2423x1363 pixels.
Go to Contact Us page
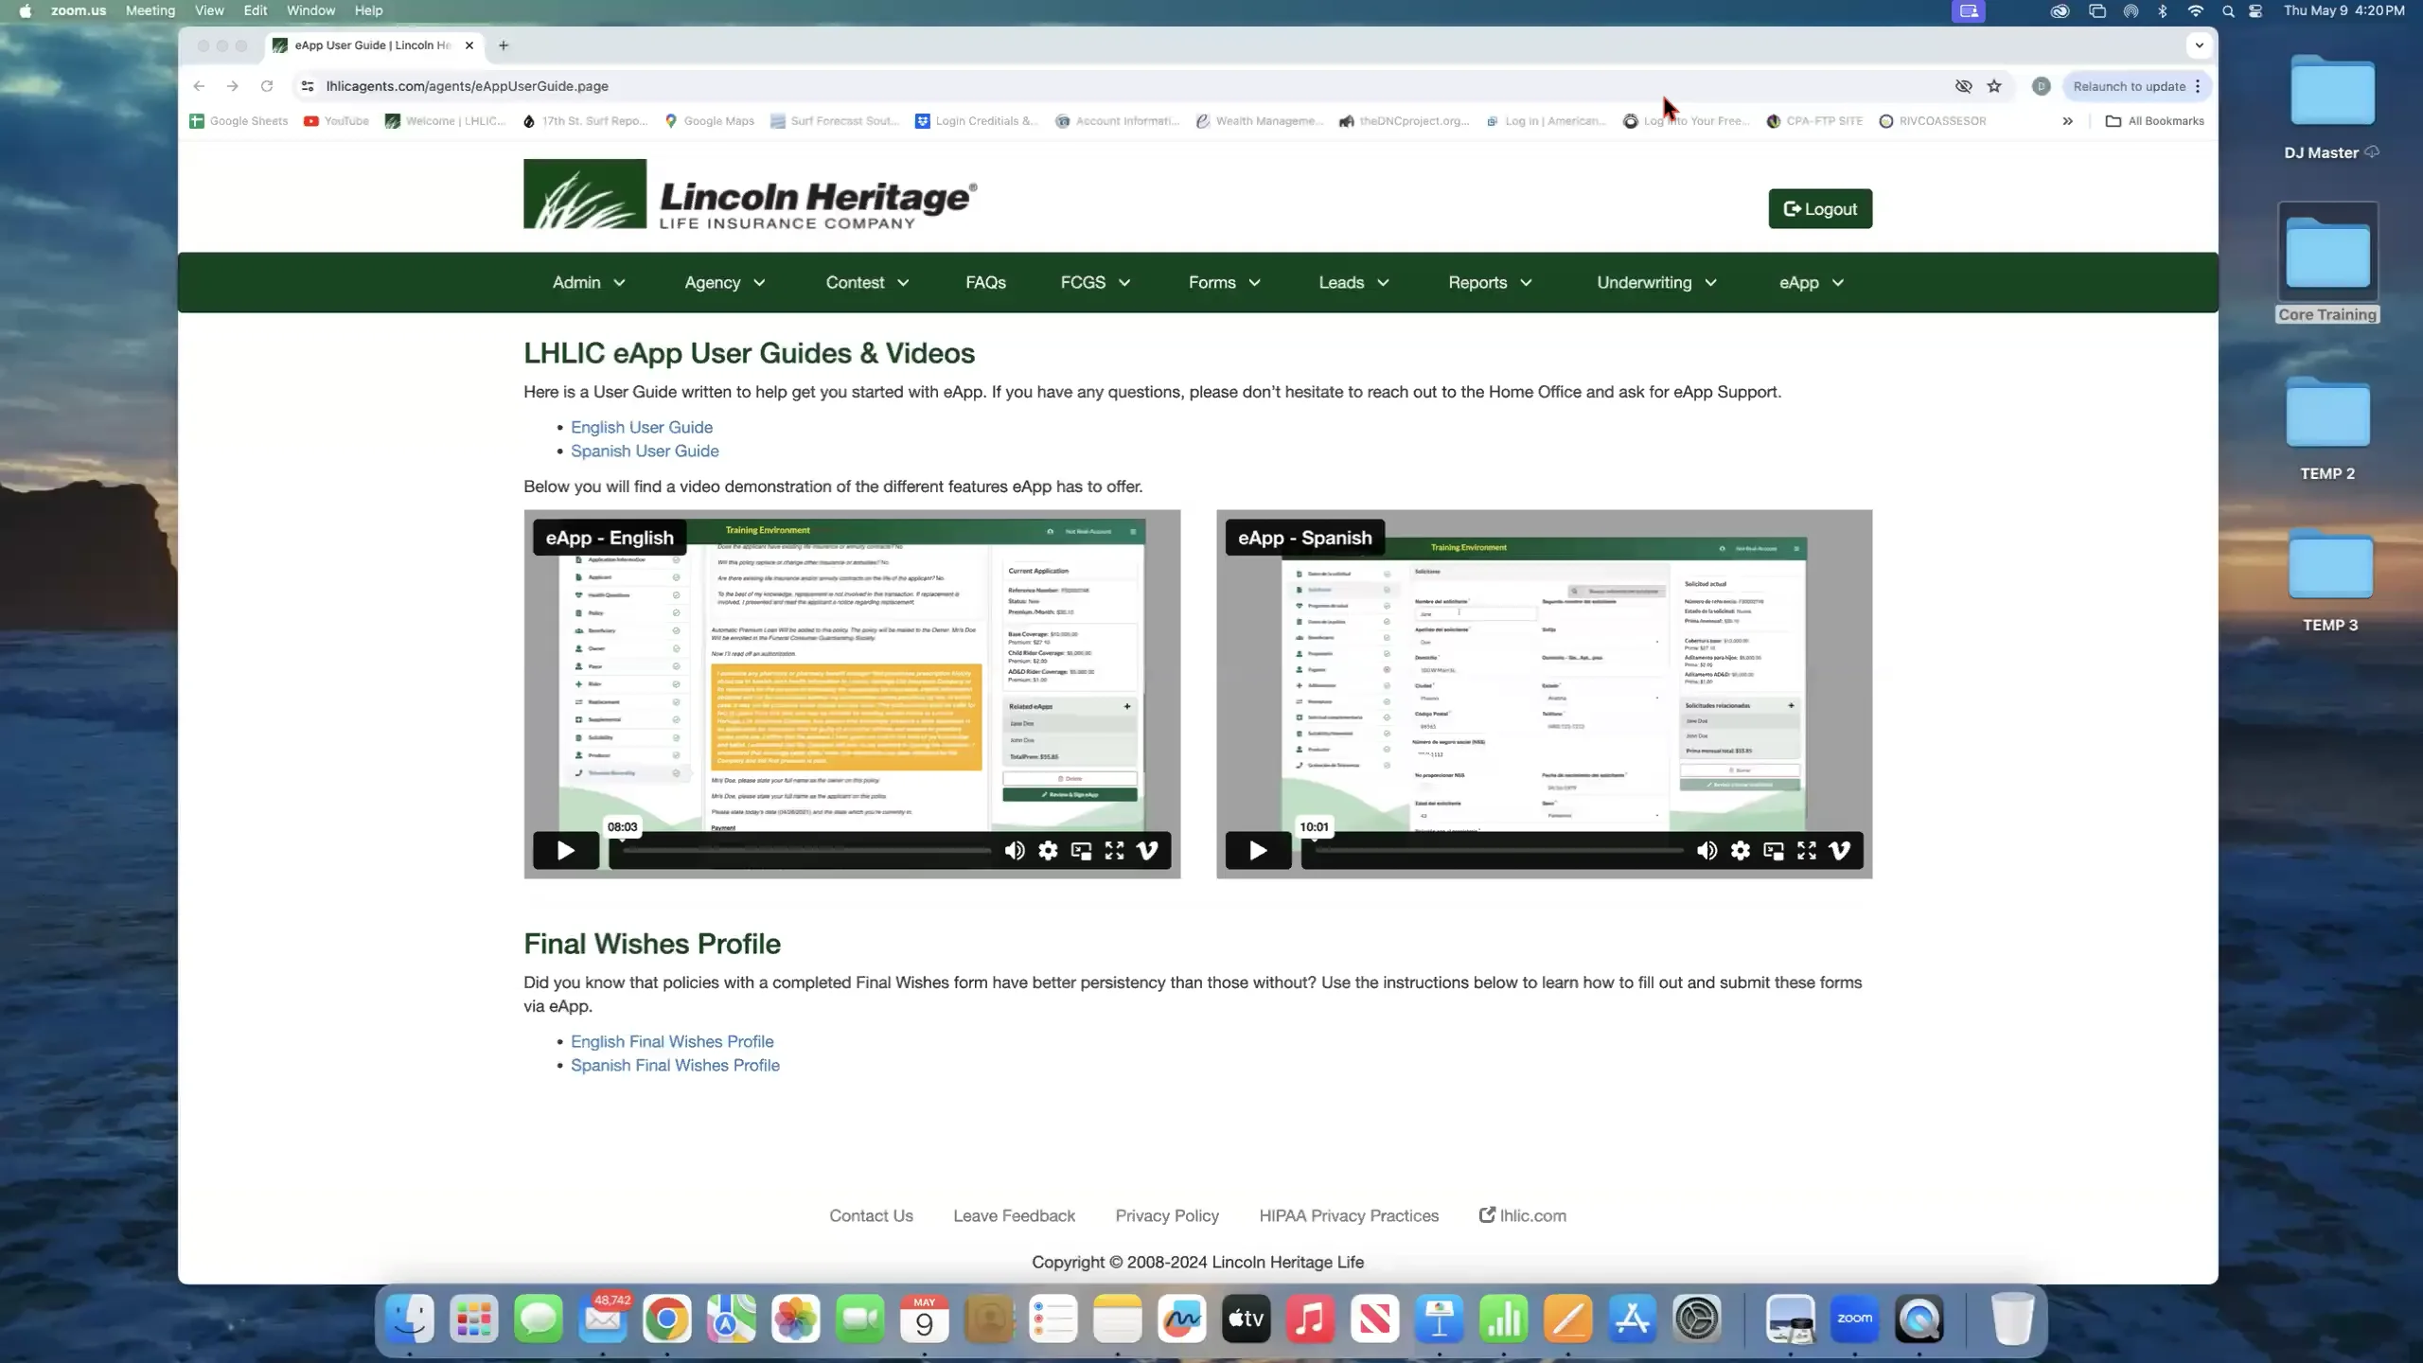(x=871, y=1215)
